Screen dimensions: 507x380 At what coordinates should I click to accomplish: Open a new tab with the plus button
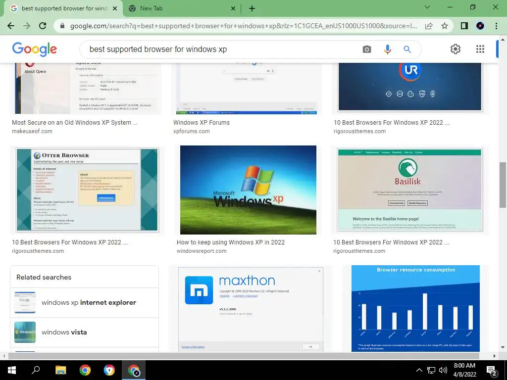252,9
